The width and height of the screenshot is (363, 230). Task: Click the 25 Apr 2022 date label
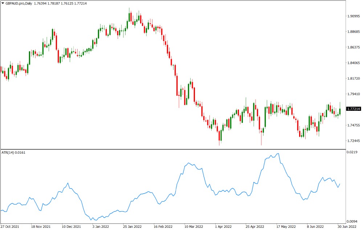click(255, 226)
